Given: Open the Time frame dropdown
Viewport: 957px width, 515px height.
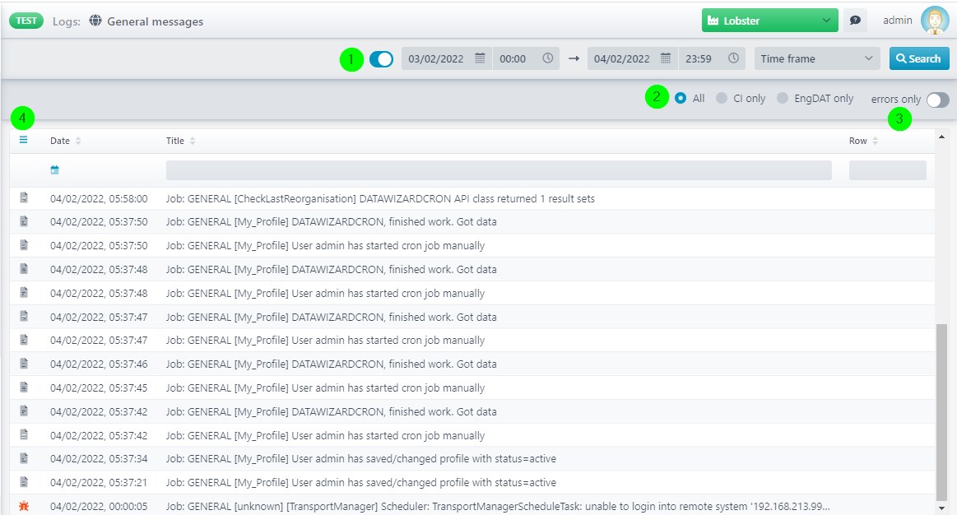Looking at the screenshot, I should click(816, 58).
